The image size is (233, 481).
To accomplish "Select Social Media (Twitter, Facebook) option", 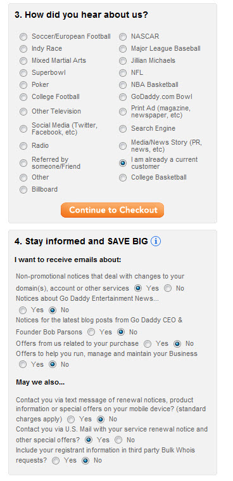I will tap(23, 129).
